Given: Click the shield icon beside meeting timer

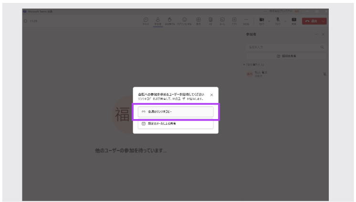Looking at the screenshot, I should 25,21.
